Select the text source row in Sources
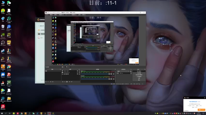The width and height of the screenshot is (206, 115). [71, 71]
